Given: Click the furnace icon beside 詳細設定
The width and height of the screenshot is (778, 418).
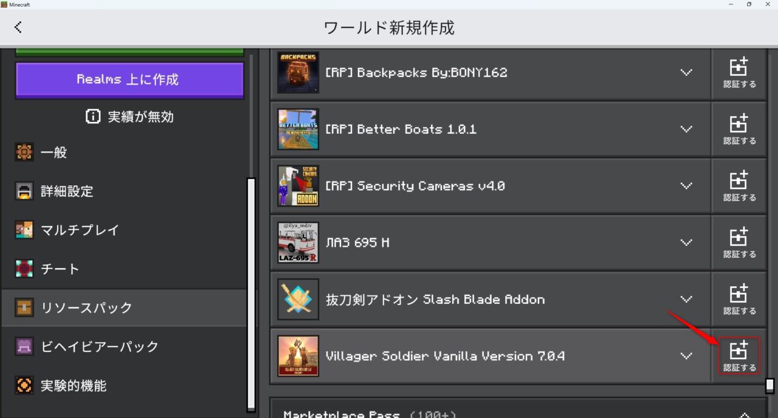Looking at the screenshot, I should pyautogui.click(x=24, y=191).
